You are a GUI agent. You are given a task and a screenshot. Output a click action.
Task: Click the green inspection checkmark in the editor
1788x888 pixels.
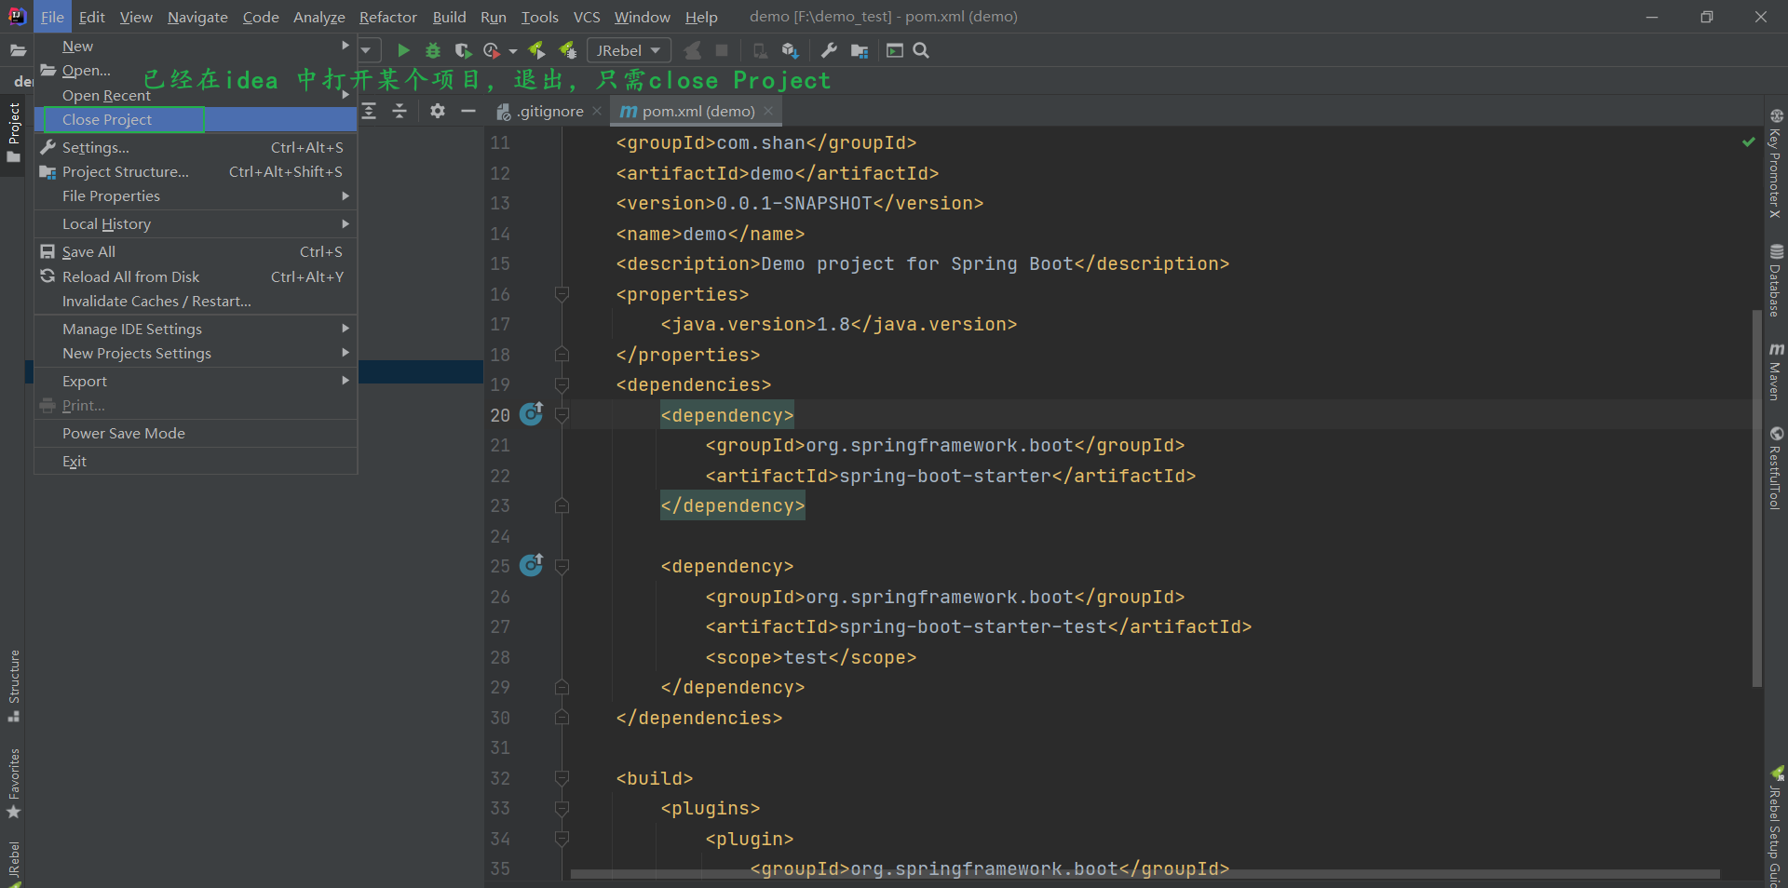[1749, 141]
